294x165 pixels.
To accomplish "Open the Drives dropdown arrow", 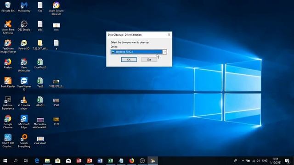I will point(164,52).
